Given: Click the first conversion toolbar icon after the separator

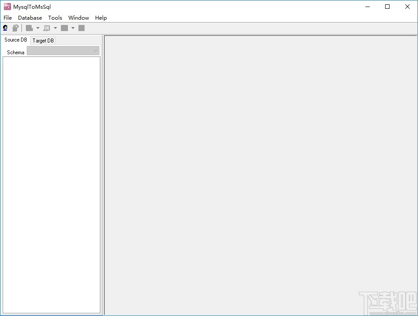Looking at the screenshot, I should 29,28.
